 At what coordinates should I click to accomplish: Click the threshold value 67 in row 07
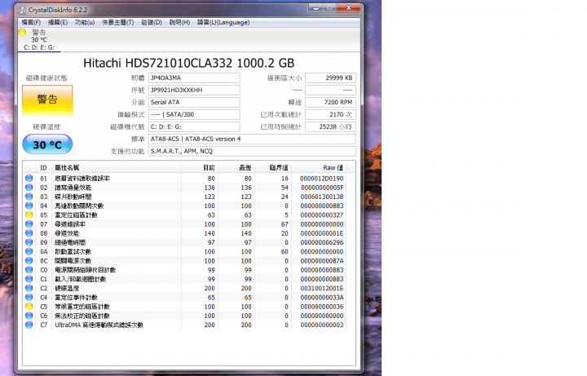[x=285, y=224]
